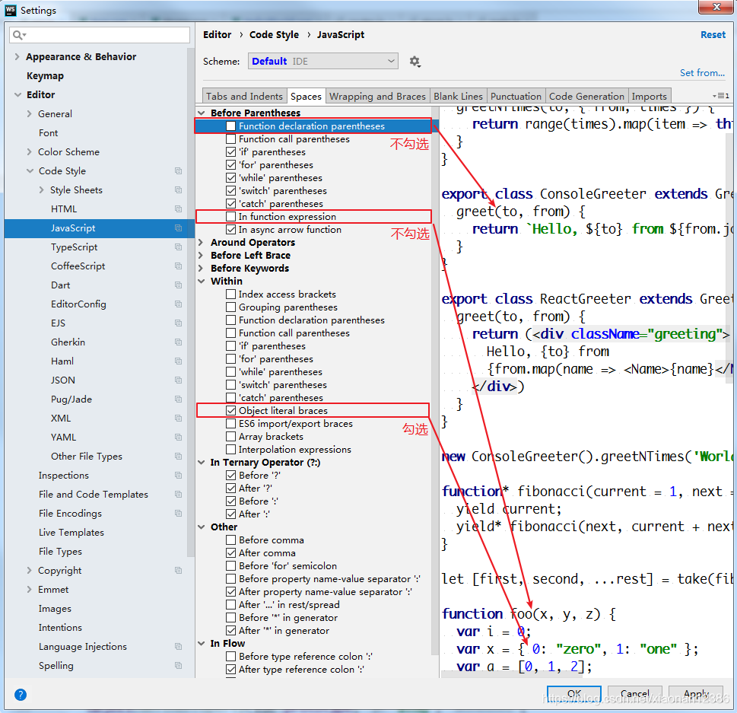The width and height of the screenshot is (737, 713).
Task: Click the WebStorm logo in the title bar
Action: 11,11
